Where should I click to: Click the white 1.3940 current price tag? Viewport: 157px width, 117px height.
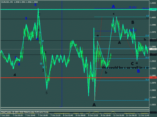[x=153, y=49]
